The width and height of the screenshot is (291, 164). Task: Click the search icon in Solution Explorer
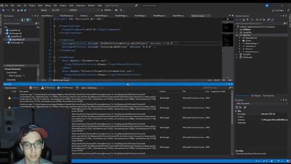click(x=284, y=23)
